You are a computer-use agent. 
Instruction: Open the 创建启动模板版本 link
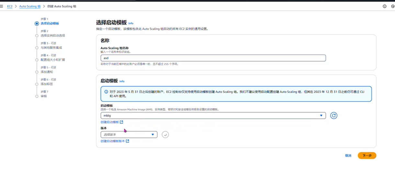pyautogui.click(x=113, y=141)
